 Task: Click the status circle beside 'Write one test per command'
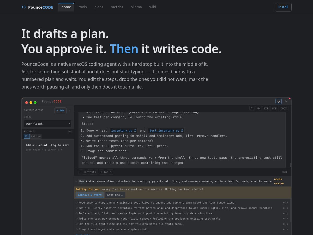point(77,219)
